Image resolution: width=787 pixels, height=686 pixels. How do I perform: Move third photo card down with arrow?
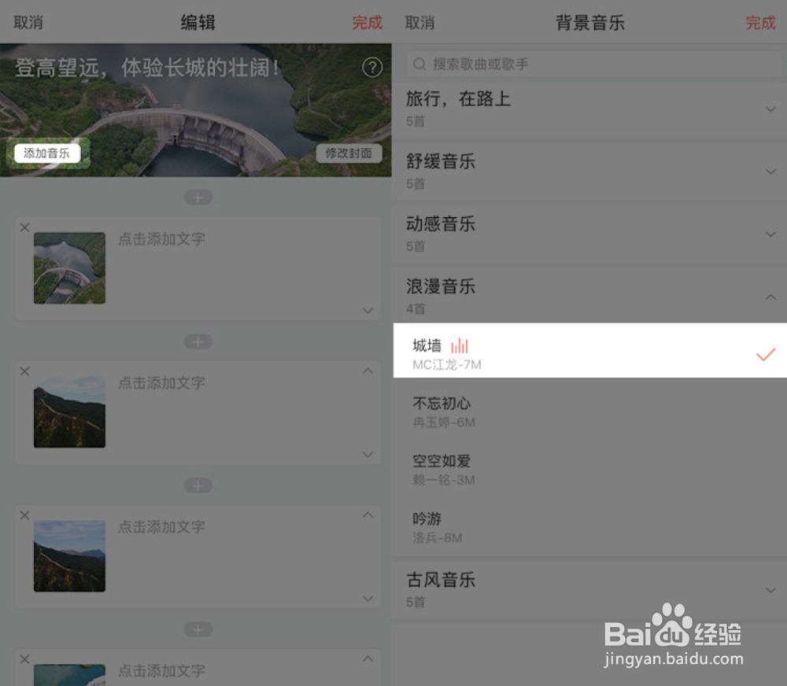click(368, 599)
